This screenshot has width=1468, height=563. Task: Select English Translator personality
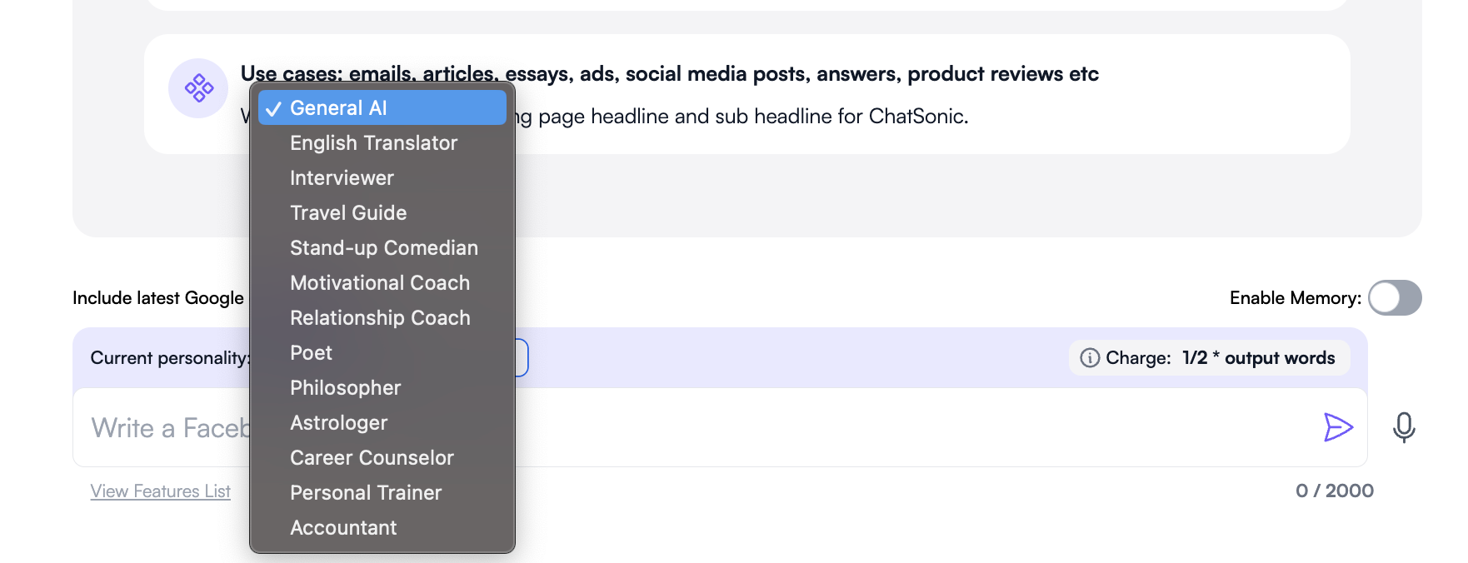372,142
